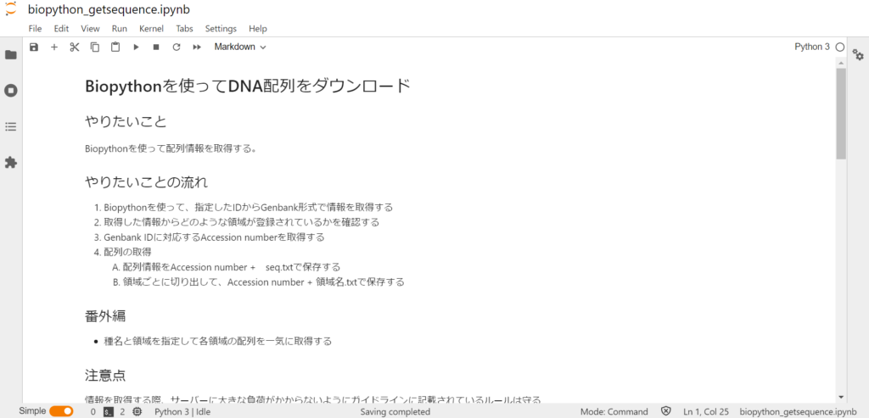Open the file browser sidebar
The width and height of the screenshot is (869, 418).
11,55
